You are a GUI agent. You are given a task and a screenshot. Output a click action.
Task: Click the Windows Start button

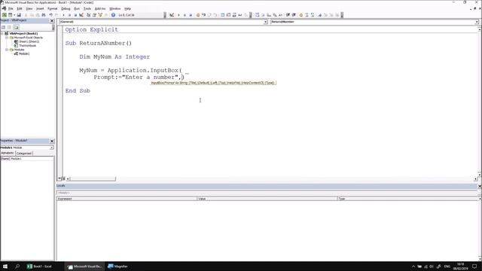point(5,266)
